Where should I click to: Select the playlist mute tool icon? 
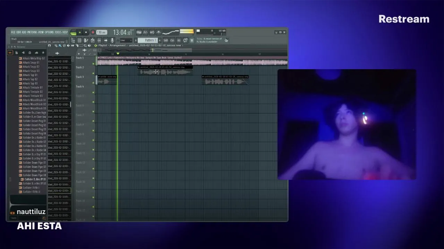tap(68, 46)
